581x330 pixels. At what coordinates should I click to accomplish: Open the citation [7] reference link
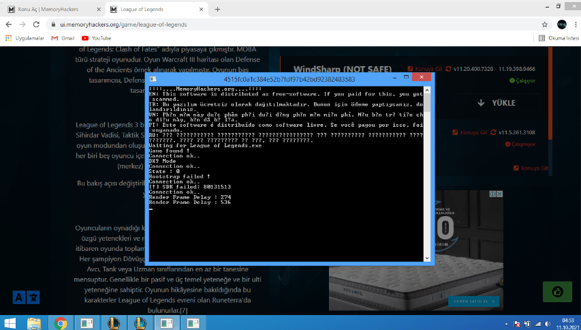[184, 310]
